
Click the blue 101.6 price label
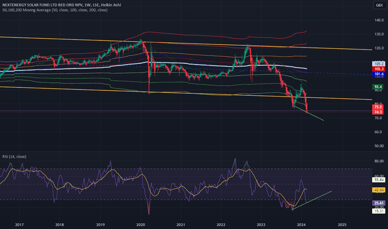[x=378, y=74]
